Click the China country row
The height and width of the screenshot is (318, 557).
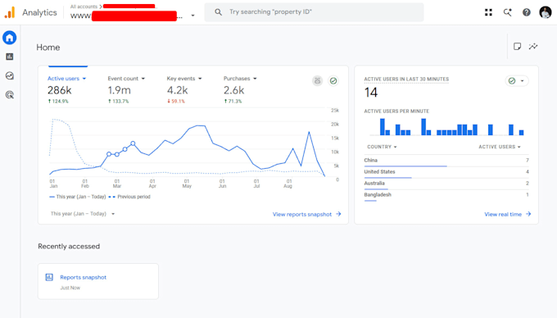click(x=446, y=161)
